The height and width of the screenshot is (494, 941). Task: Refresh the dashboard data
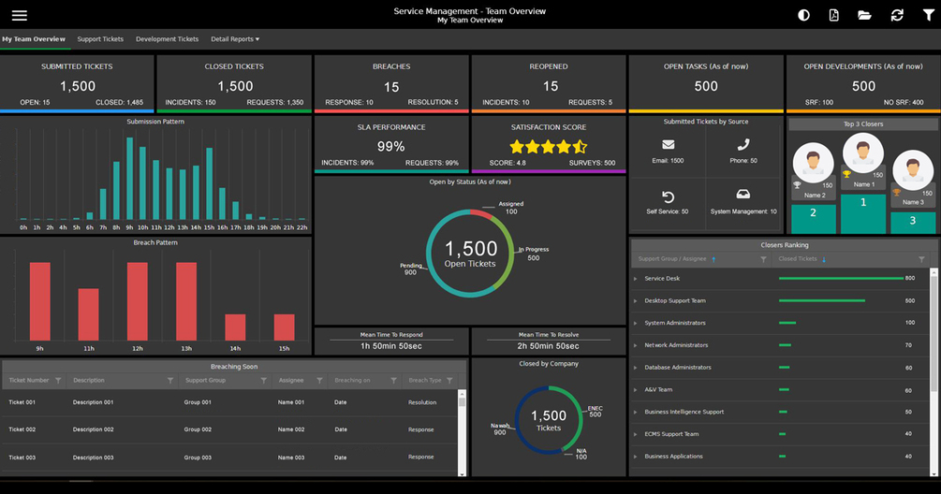click(x=897, y=16)
